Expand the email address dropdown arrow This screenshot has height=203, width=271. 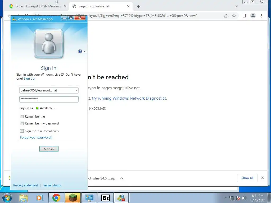[76, 90]
